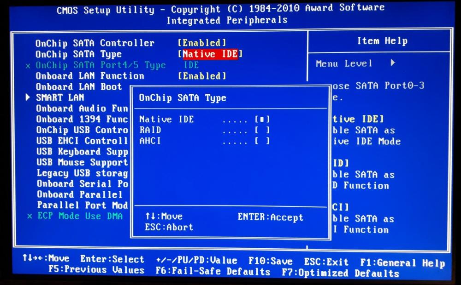Click F5:Previous Values hint
This screenshot has width=461, height=285.
[x=96, y=269]
